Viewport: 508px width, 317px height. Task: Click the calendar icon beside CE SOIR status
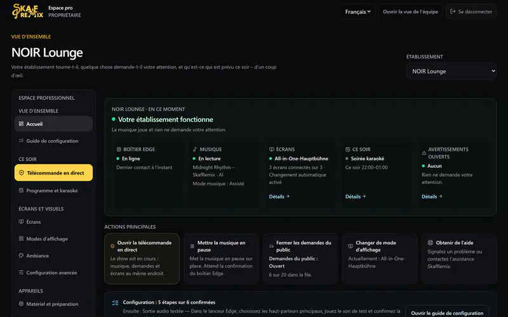347,150
